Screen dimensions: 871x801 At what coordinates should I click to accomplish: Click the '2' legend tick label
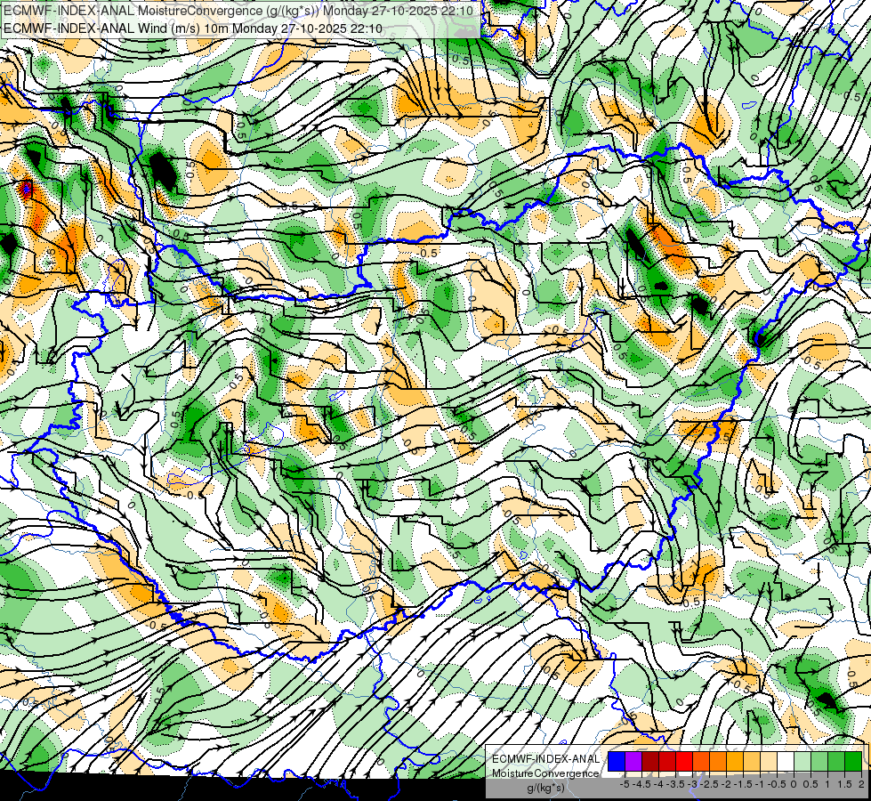tap(861, 784)
